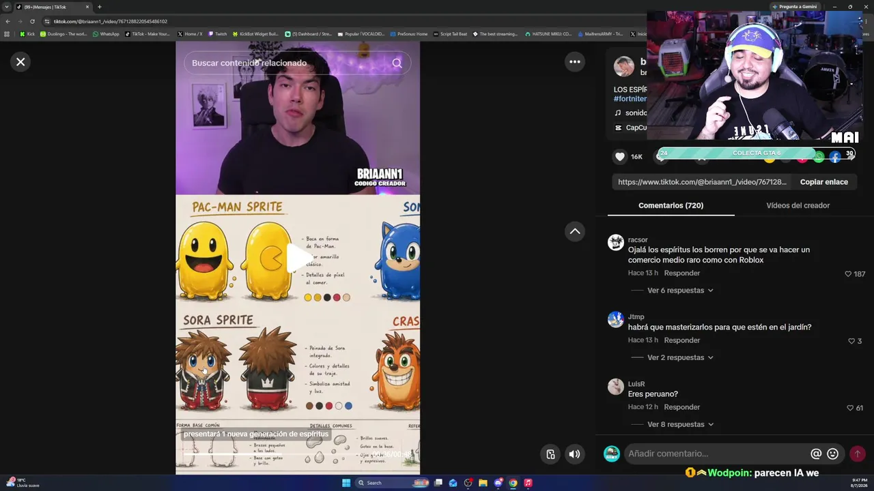Switch to Vídeos del creador tab
Image resolution: width=874 pixels, height=491 pixels.
798,205
